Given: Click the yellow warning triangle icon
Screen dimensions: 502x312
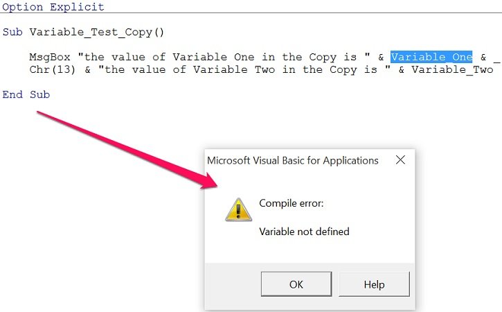Looking at the screenshot, I should click(x=238, y=209).
